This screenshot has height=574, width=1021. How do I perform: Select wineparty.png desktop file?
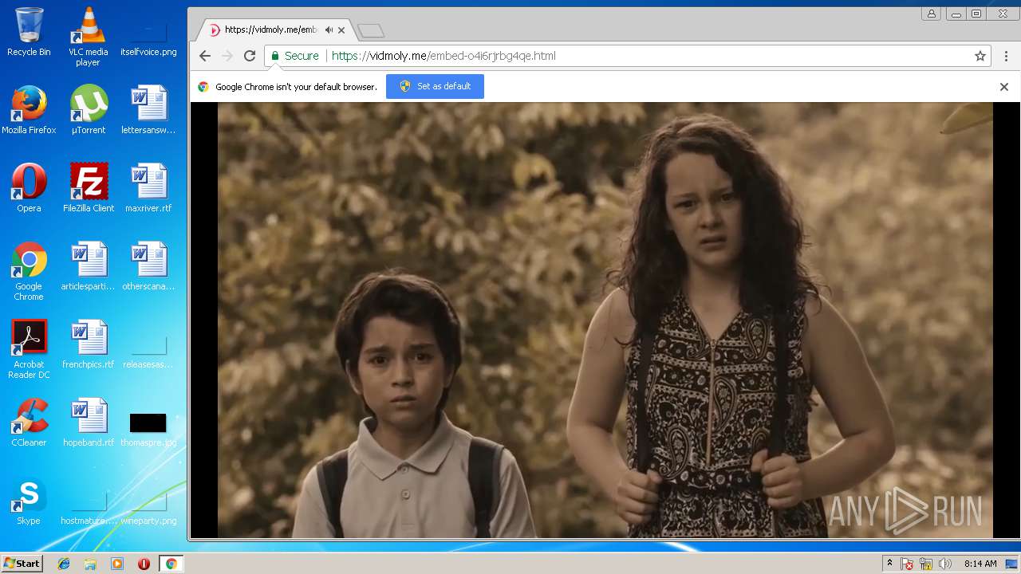tap(148, 509)
